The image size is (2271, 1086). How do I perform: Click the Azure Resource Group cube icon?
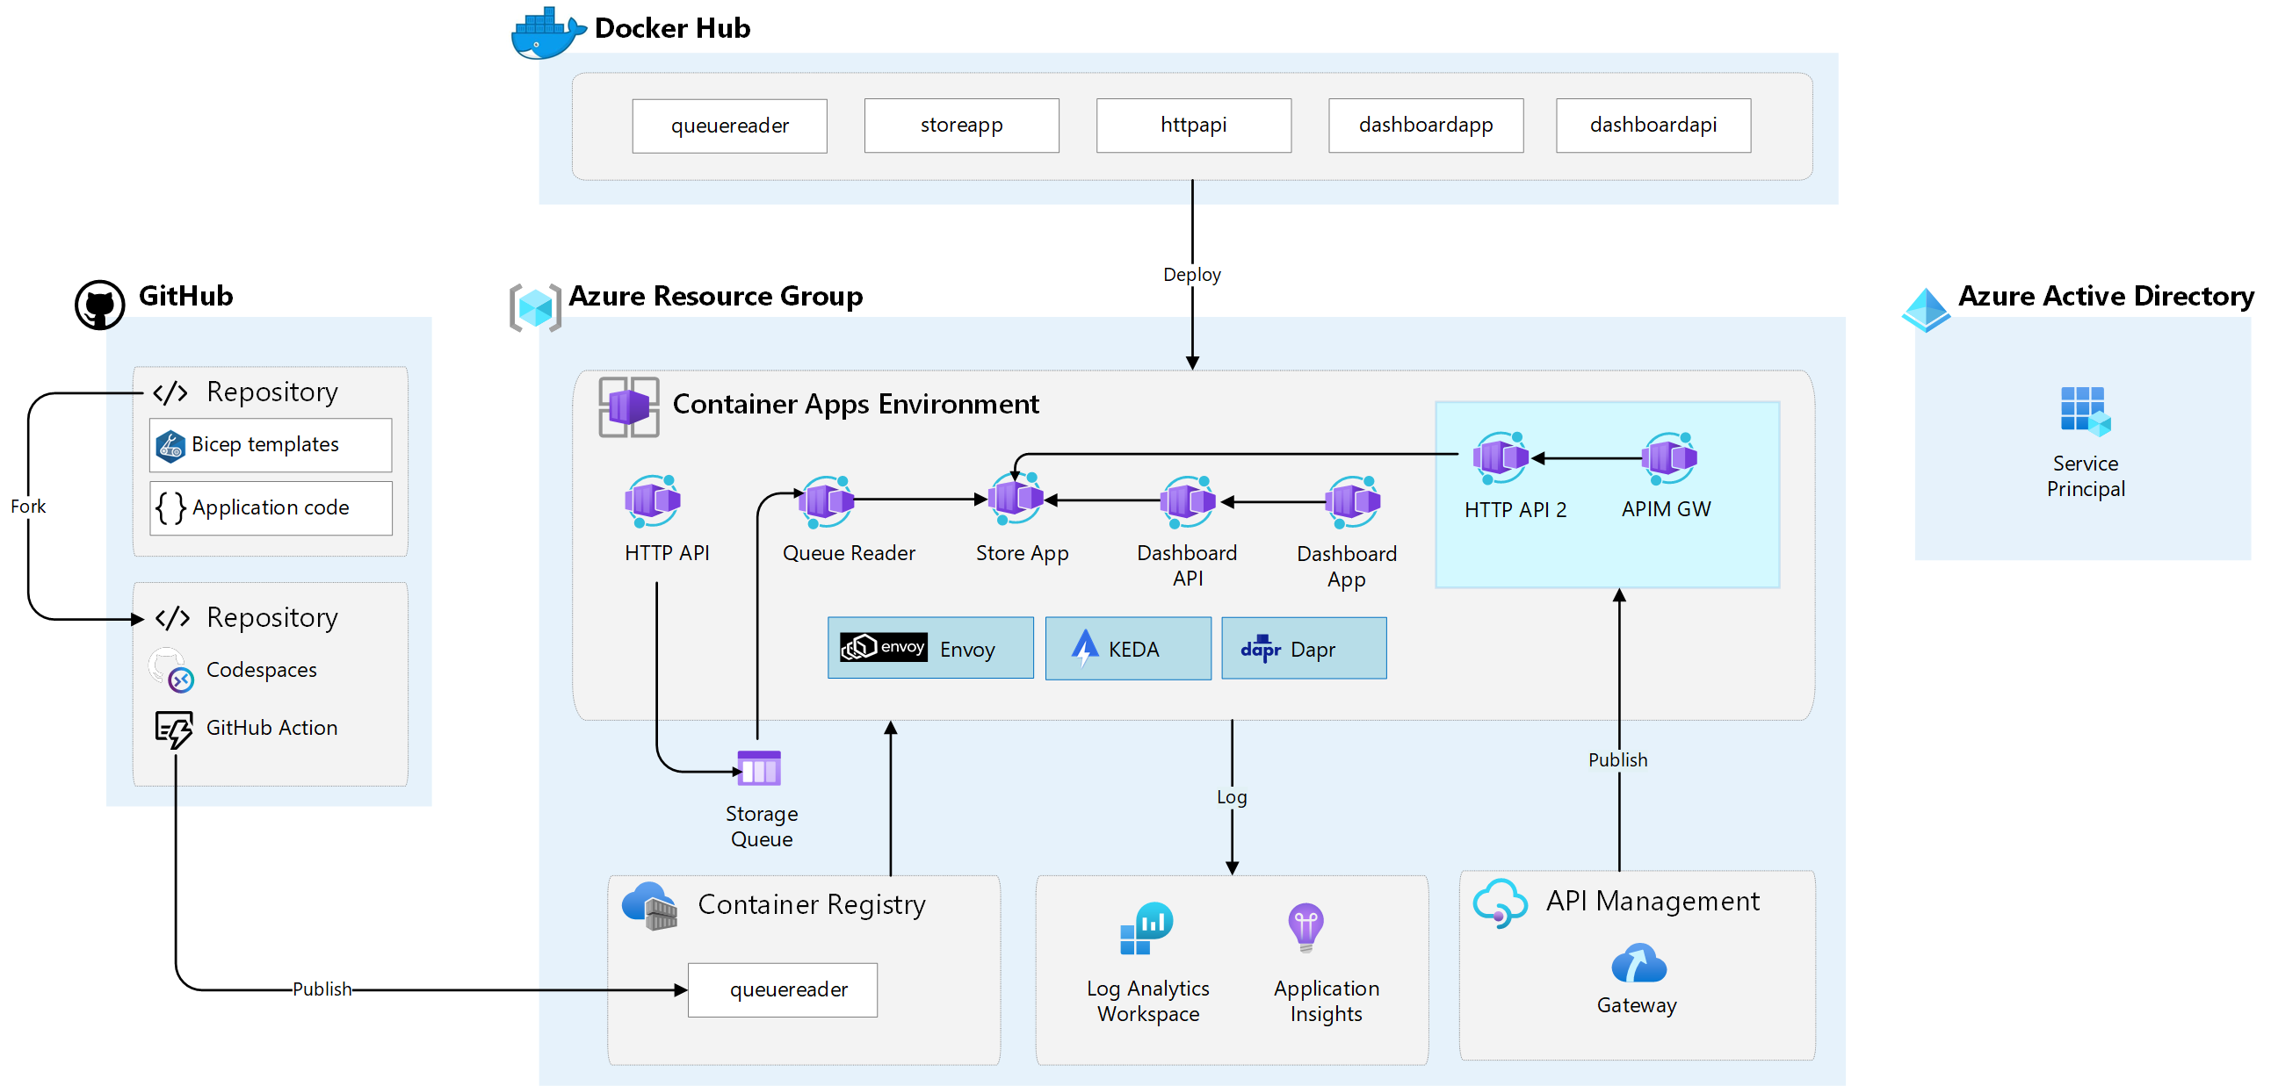pyautogui.click(x=535, y=307)
